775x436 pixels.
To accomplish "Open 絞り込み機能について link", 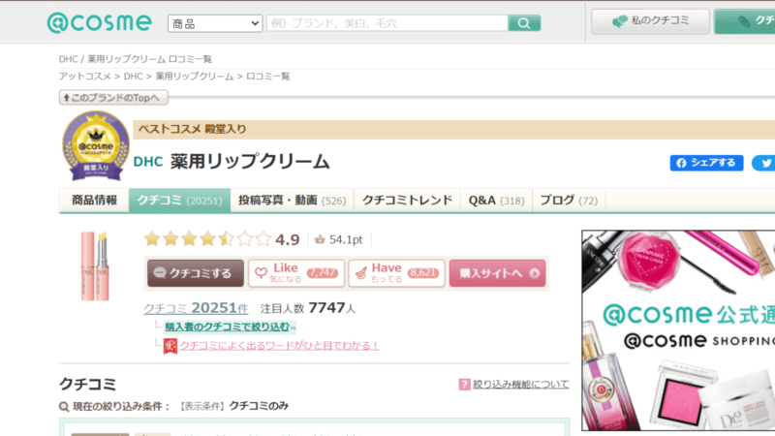I will coord(521,384).
